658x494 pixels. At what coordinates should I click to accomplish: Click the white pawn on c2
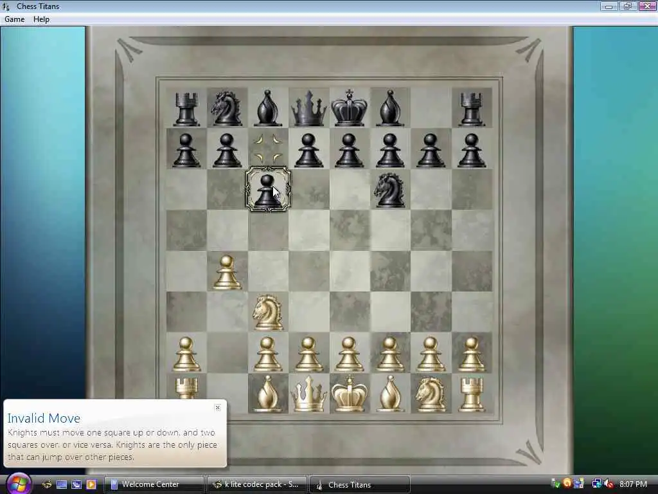point(268,354)
